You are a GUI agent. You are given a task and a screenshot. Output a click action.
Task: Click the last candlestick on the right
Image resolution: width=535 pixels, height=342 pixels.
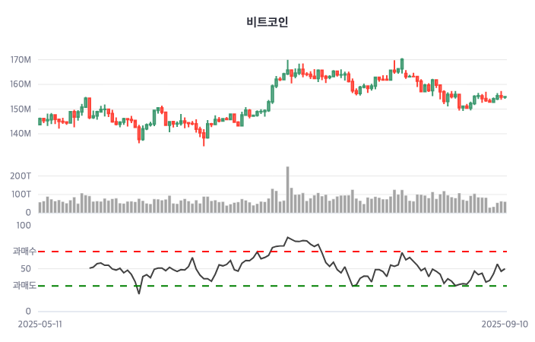click(x=505, y=97)
